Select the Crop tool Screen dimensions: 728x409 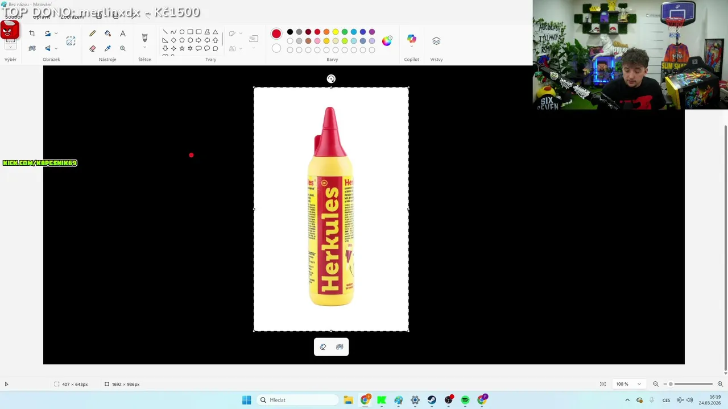click(x=32, y=34)
